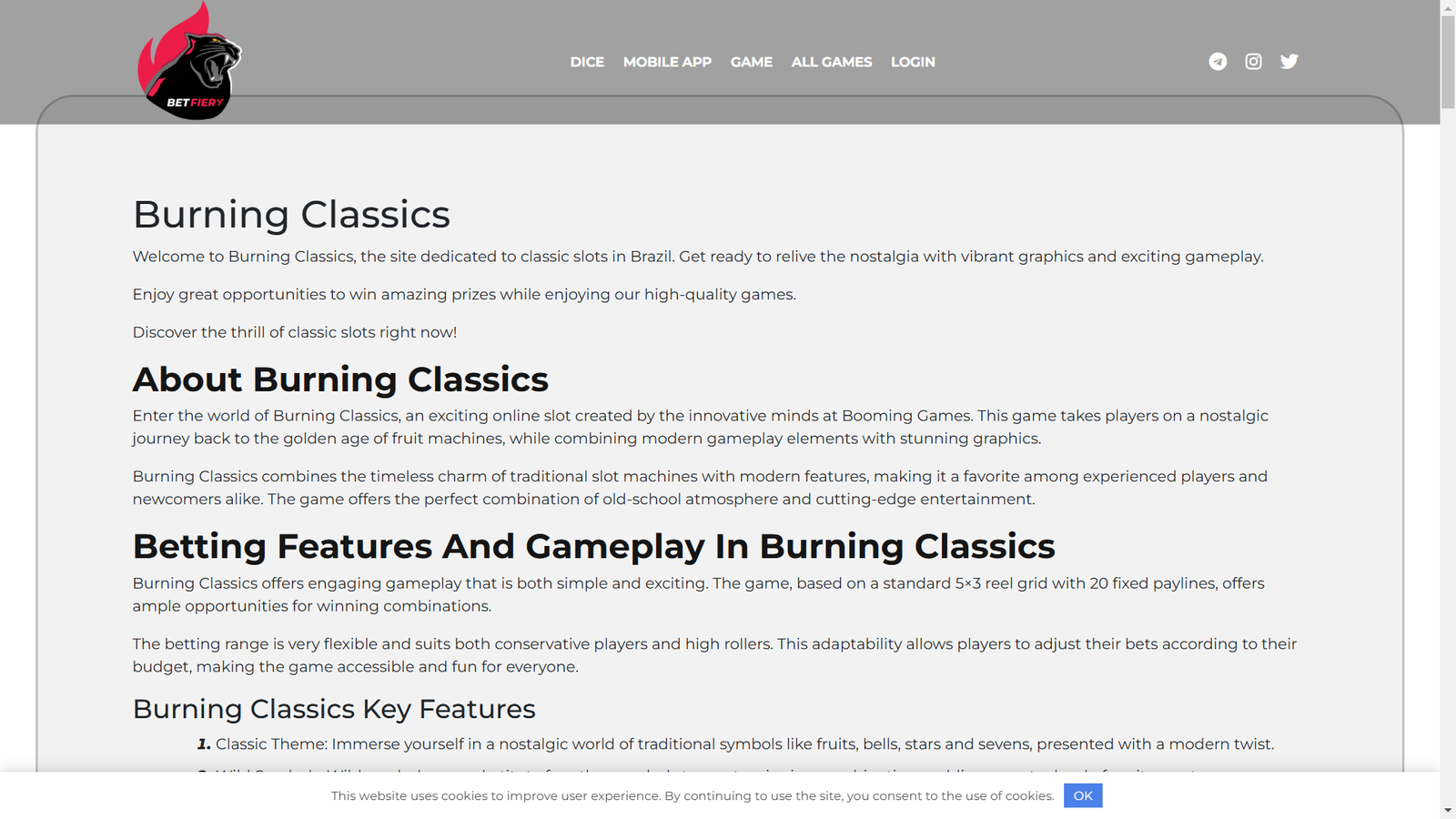Click the "About Burning Classics" heading
The width and height of the screenshot is (1456, 819).
(340, 379)
